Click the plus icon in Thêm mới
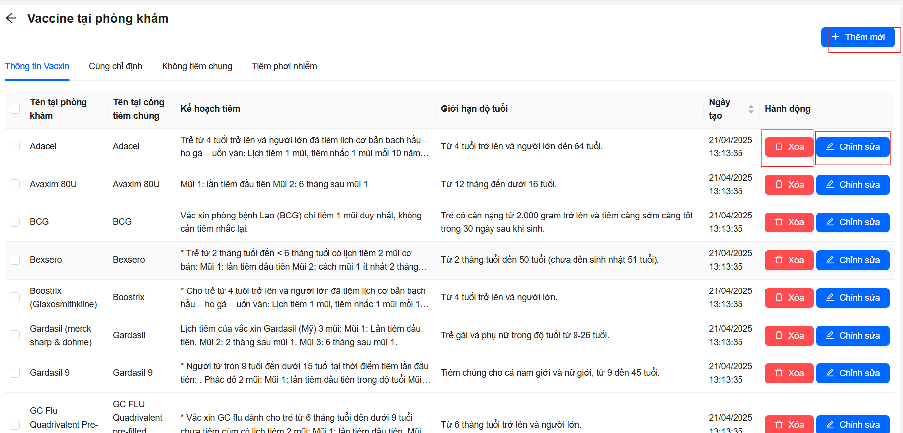Viewport: 903px width, 433px height. pos(836,37)
